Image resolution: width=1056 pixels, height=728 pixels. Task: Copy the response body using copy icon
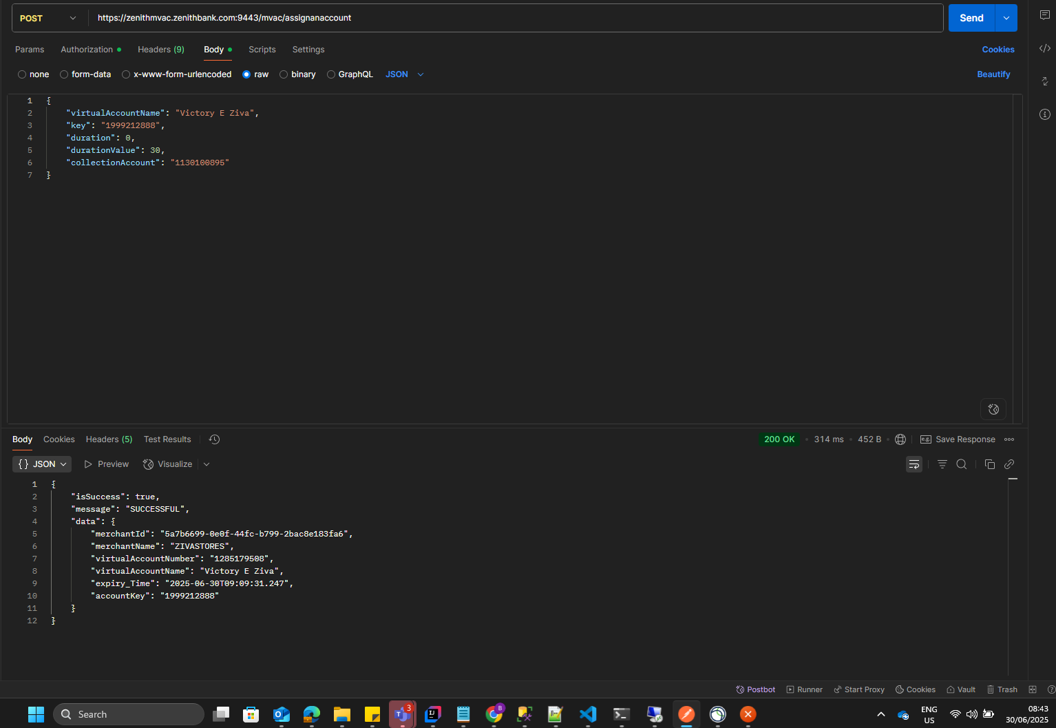coord(989,464)
